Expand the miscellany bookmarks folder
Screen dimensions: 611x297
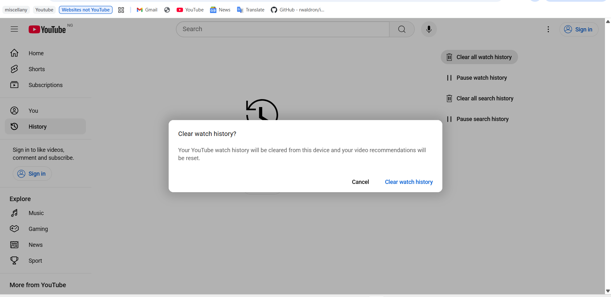pos(16,10)
